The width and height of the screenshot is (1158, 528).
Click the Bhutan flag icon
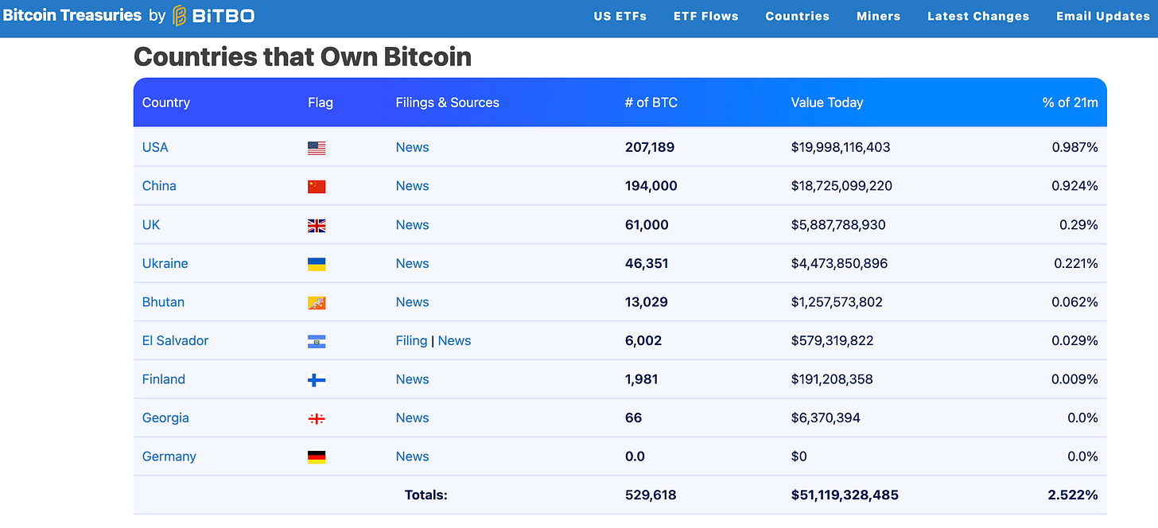[x=317, y=303]
